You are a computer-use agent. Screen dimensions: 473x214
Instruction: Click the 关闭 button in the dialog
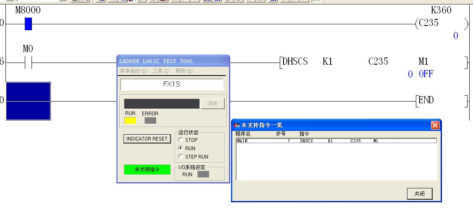point(419,194)
